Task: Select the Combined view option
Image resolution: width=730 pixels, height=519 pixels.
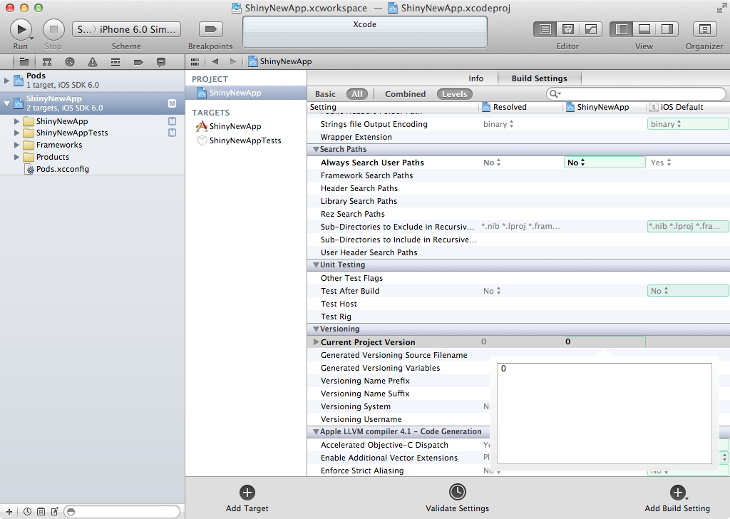Action: [x=405, y=94]
